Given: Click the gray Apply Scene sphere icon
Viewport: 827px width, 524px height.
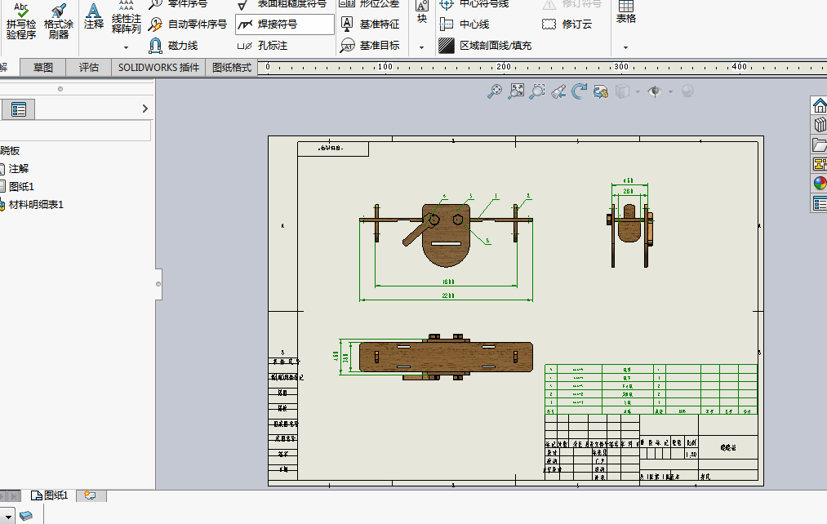Looking at the screenshot, I should click(687, 91).
